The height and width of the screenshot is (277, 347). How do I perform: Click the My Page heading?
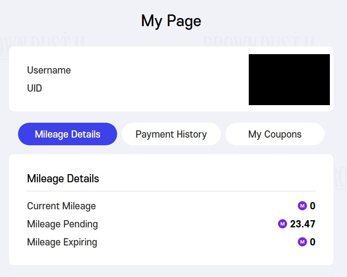pyautogui.click(x=171, y=21)
